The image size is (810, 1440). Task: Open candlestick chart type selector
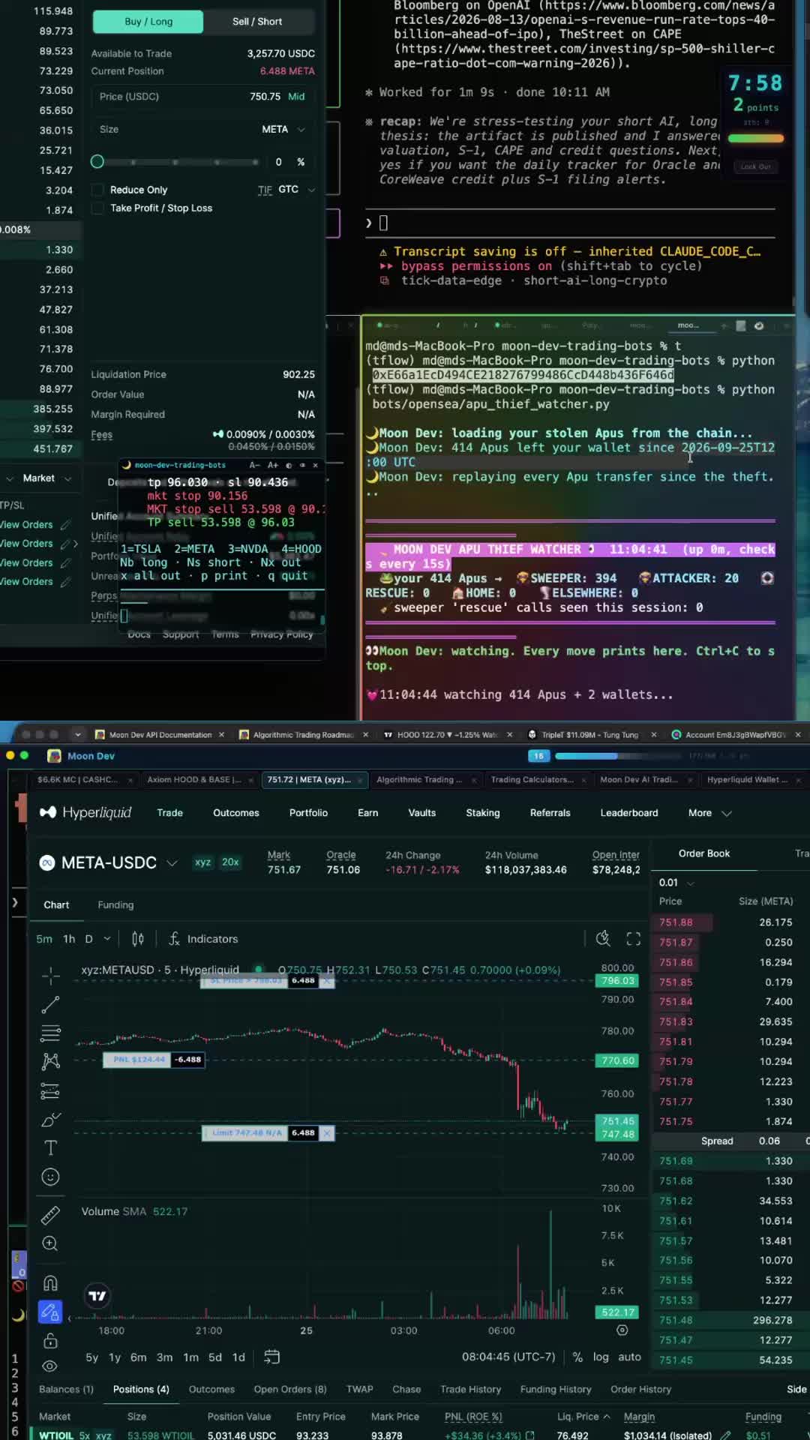pyautogui.click(x=138, y=939)
